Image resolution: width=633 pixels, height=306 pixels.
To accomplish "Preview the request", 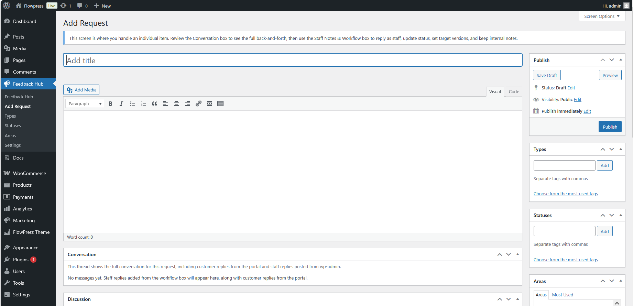I will pyautogui.click(x=610, y=75).
